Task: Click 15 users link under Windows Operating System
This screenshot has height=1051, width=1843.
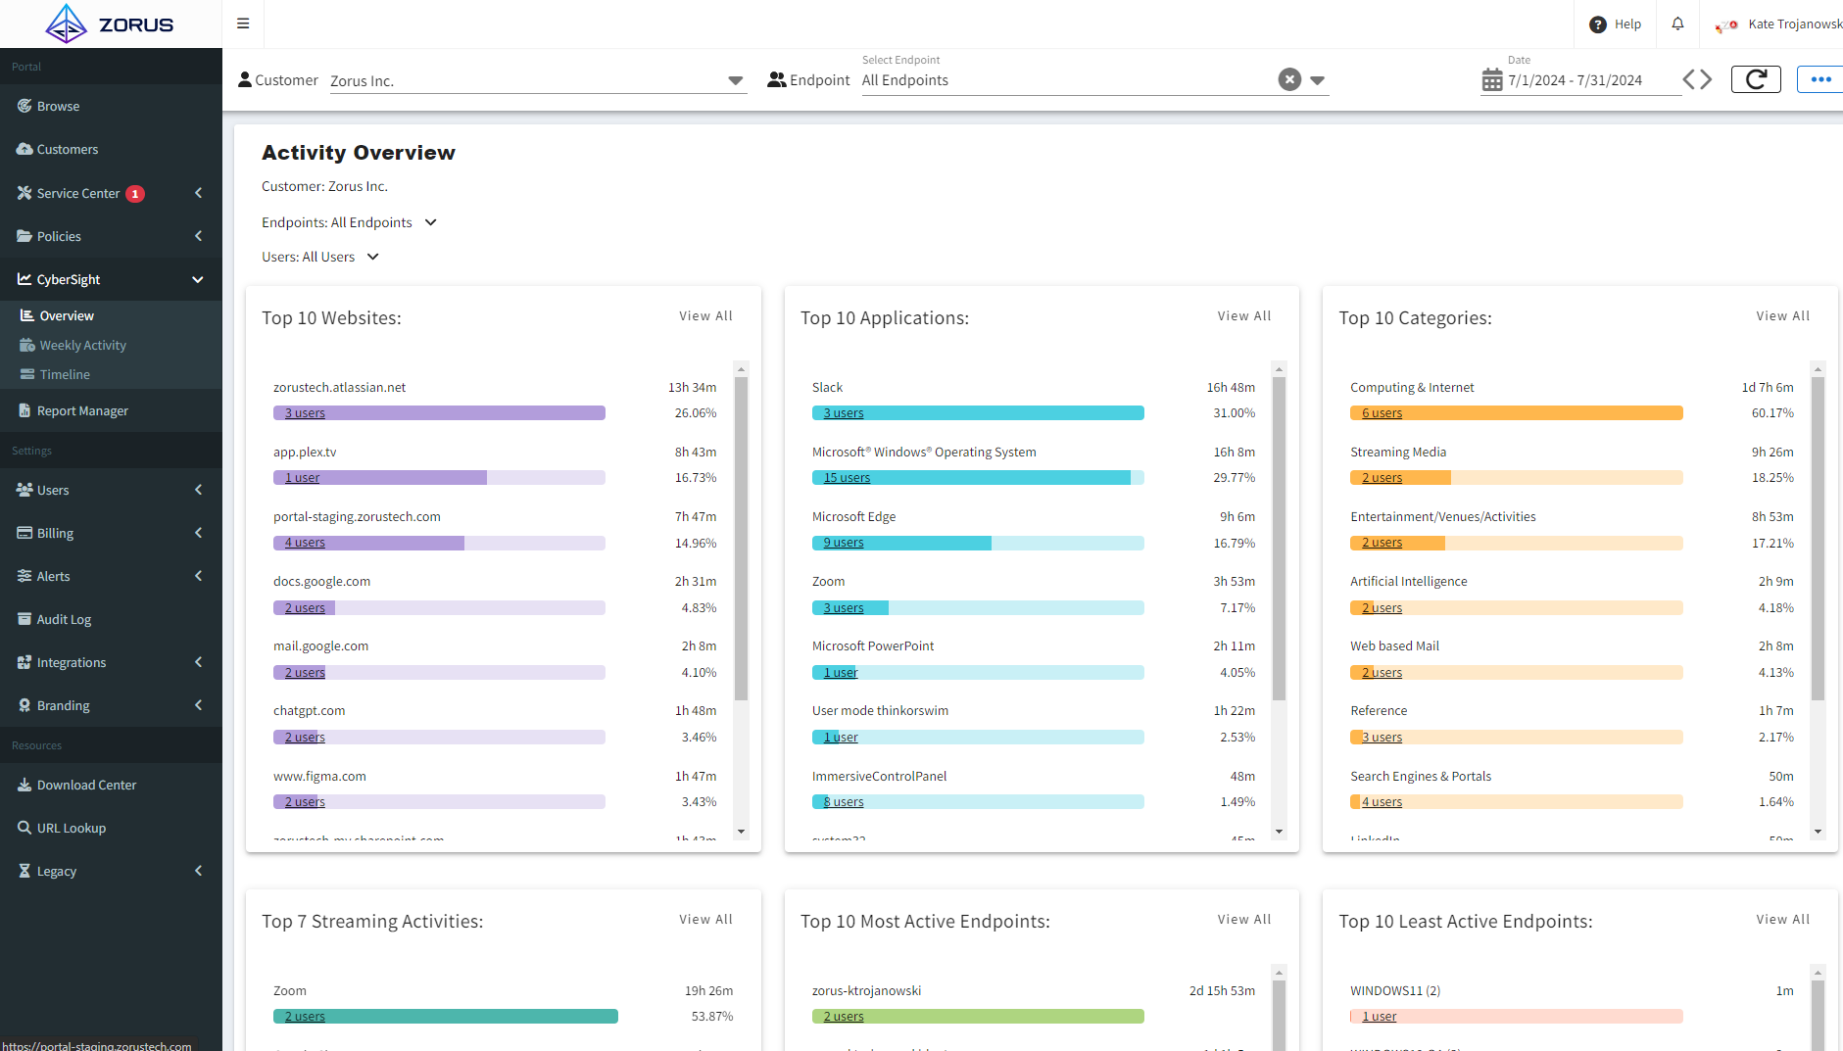Action: tap(847, 478)
